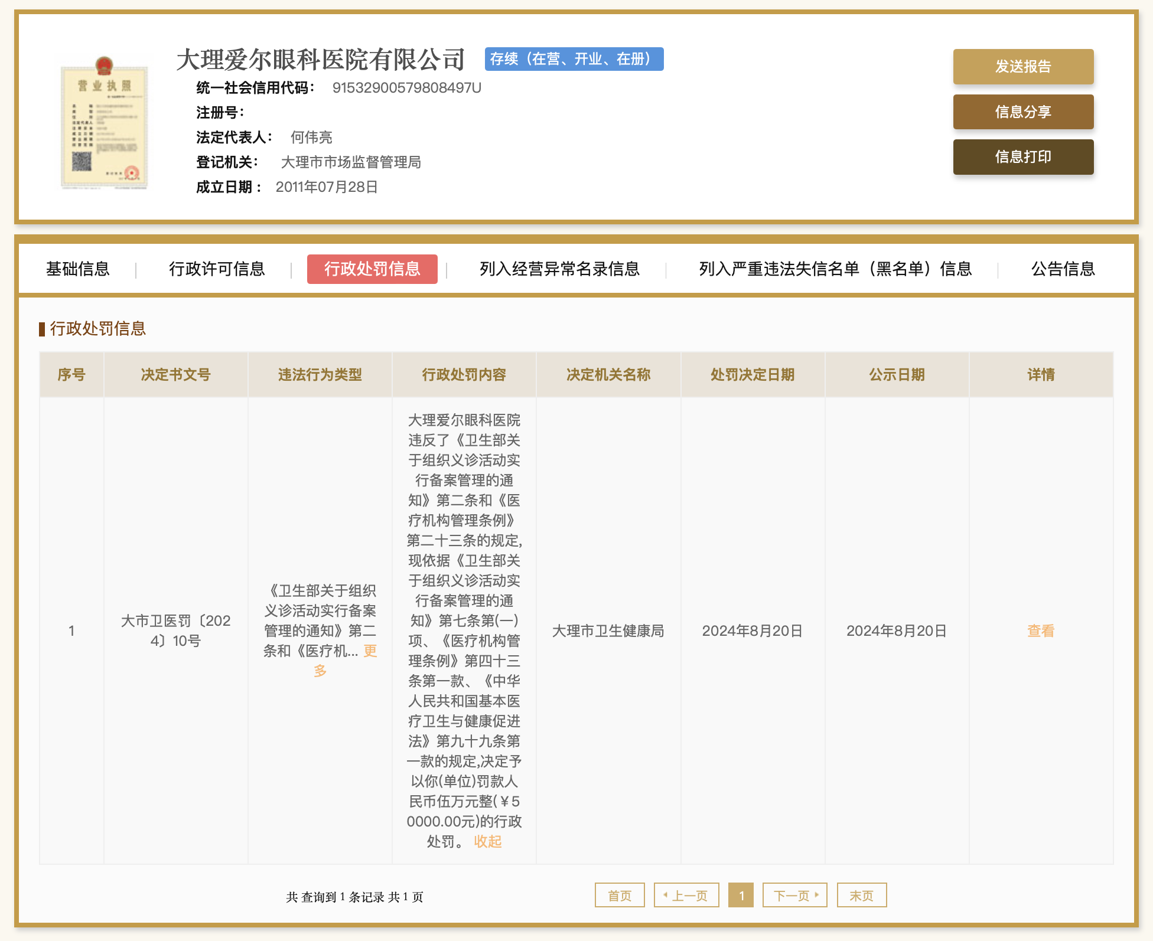
Task: Click the 上一页 previous page arrow button
Action: click(x=686, y=896)
